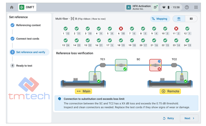Click the Mapping button
The width and height of the screenshot is (206, 126).
pyautogui.click(x=160, y=19)
